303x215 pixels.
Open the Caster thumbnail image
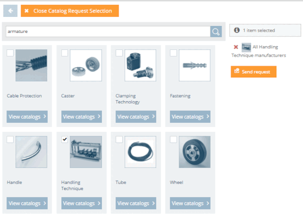86,65
